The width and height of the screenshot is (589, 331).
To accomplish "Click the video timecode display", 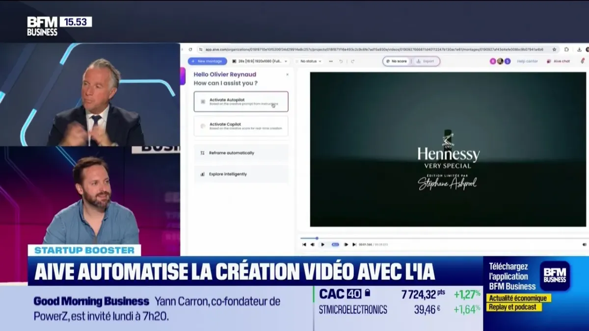I will click(x=374, y=244).
